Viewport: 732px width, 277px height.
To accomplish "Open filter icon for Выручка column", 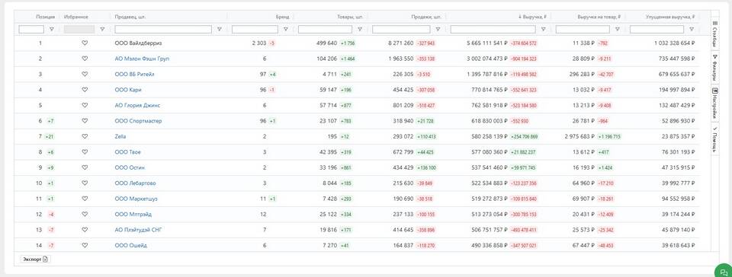I will click(544, 29).
